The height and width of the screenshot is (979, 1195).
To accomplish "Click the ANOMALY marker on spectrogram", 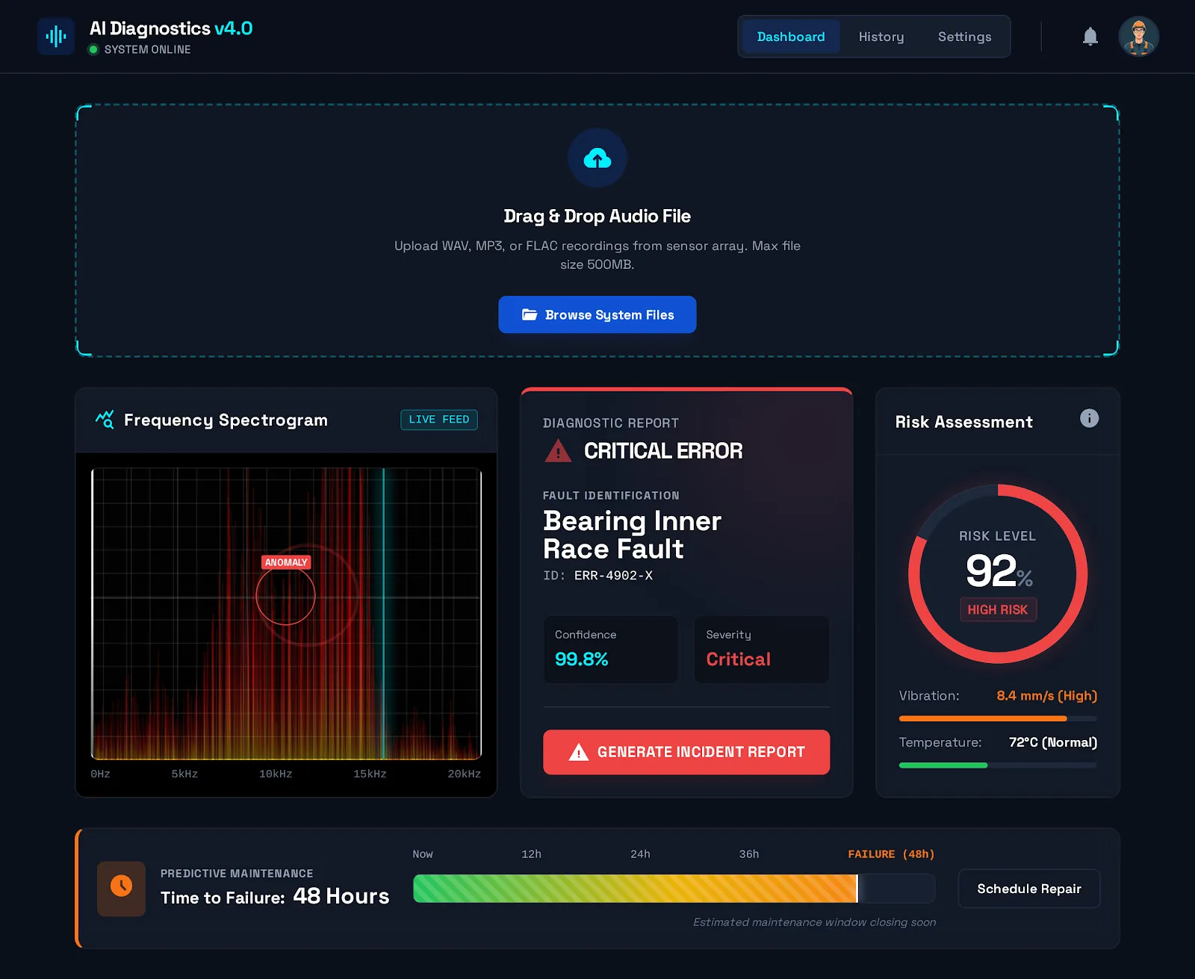I will pos(285,562).
